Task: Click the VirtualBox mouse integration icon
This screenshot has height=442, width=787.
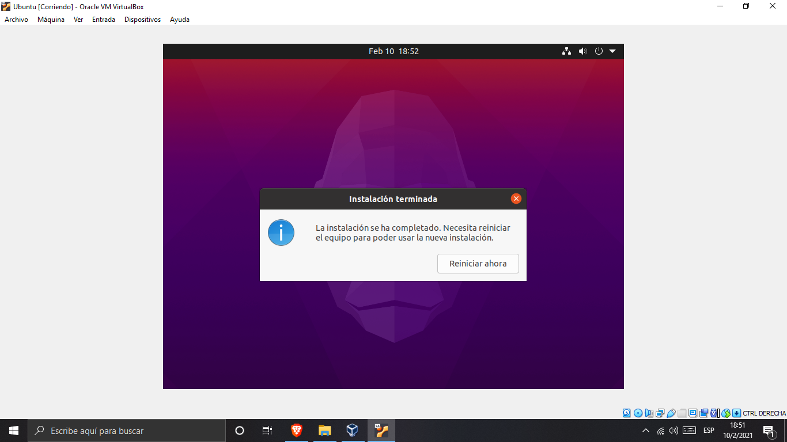Action: pos(726,413)
